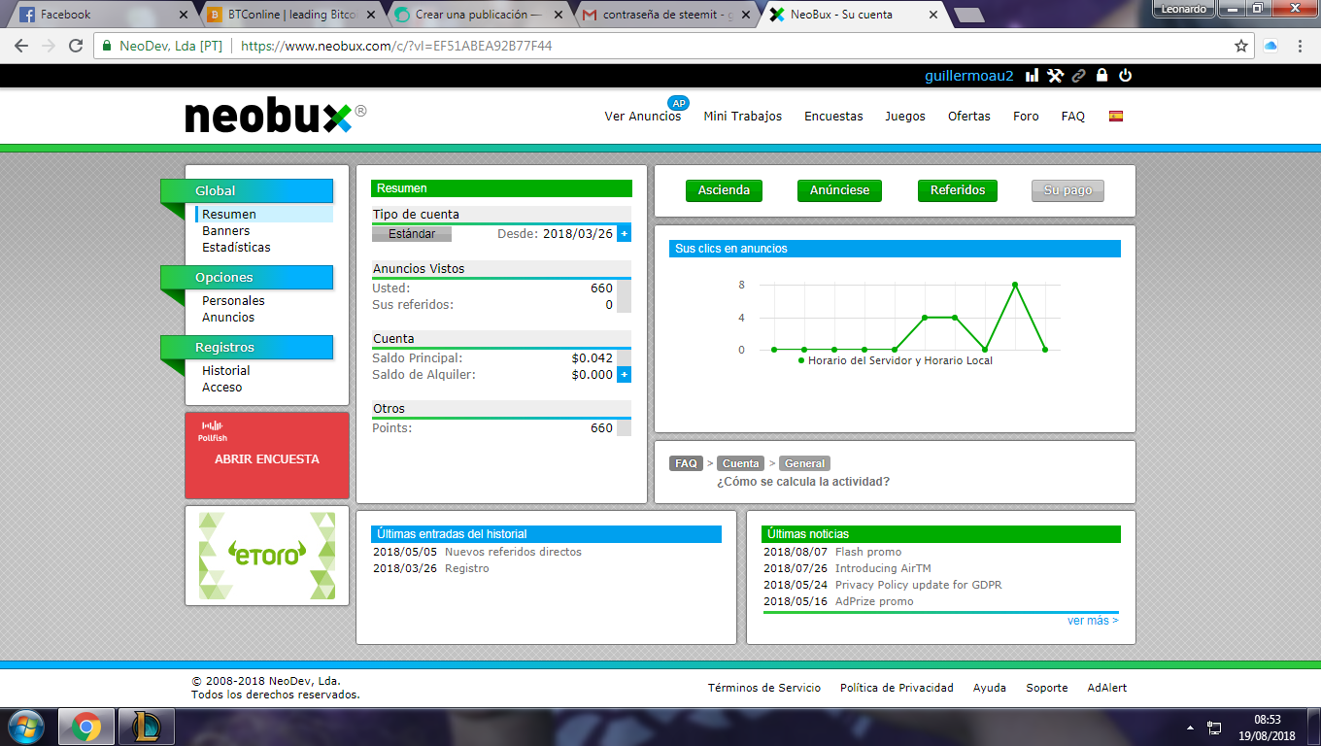
Task: Open the Chrome three-dot menu
Action: coord(1300,46)
